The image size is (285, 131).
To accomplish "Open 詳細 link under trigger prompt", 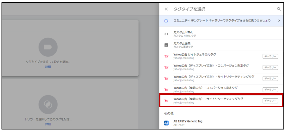I will [48, 124].
